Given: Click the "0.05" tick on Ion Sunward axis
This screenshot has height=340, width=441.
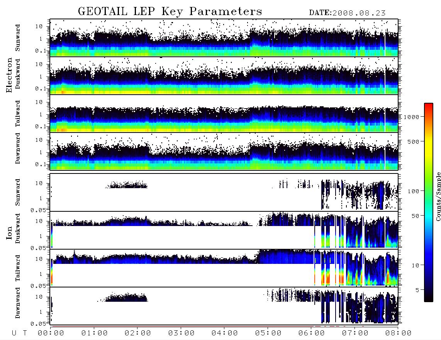Looking at the screenshot, I should [38, 210].
